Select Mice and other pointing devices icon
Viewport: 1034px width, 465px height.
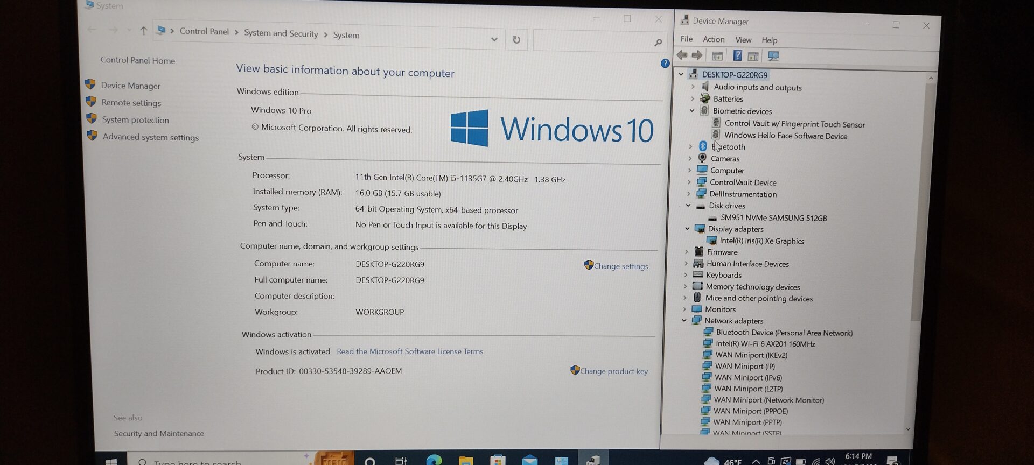[697, 298]
